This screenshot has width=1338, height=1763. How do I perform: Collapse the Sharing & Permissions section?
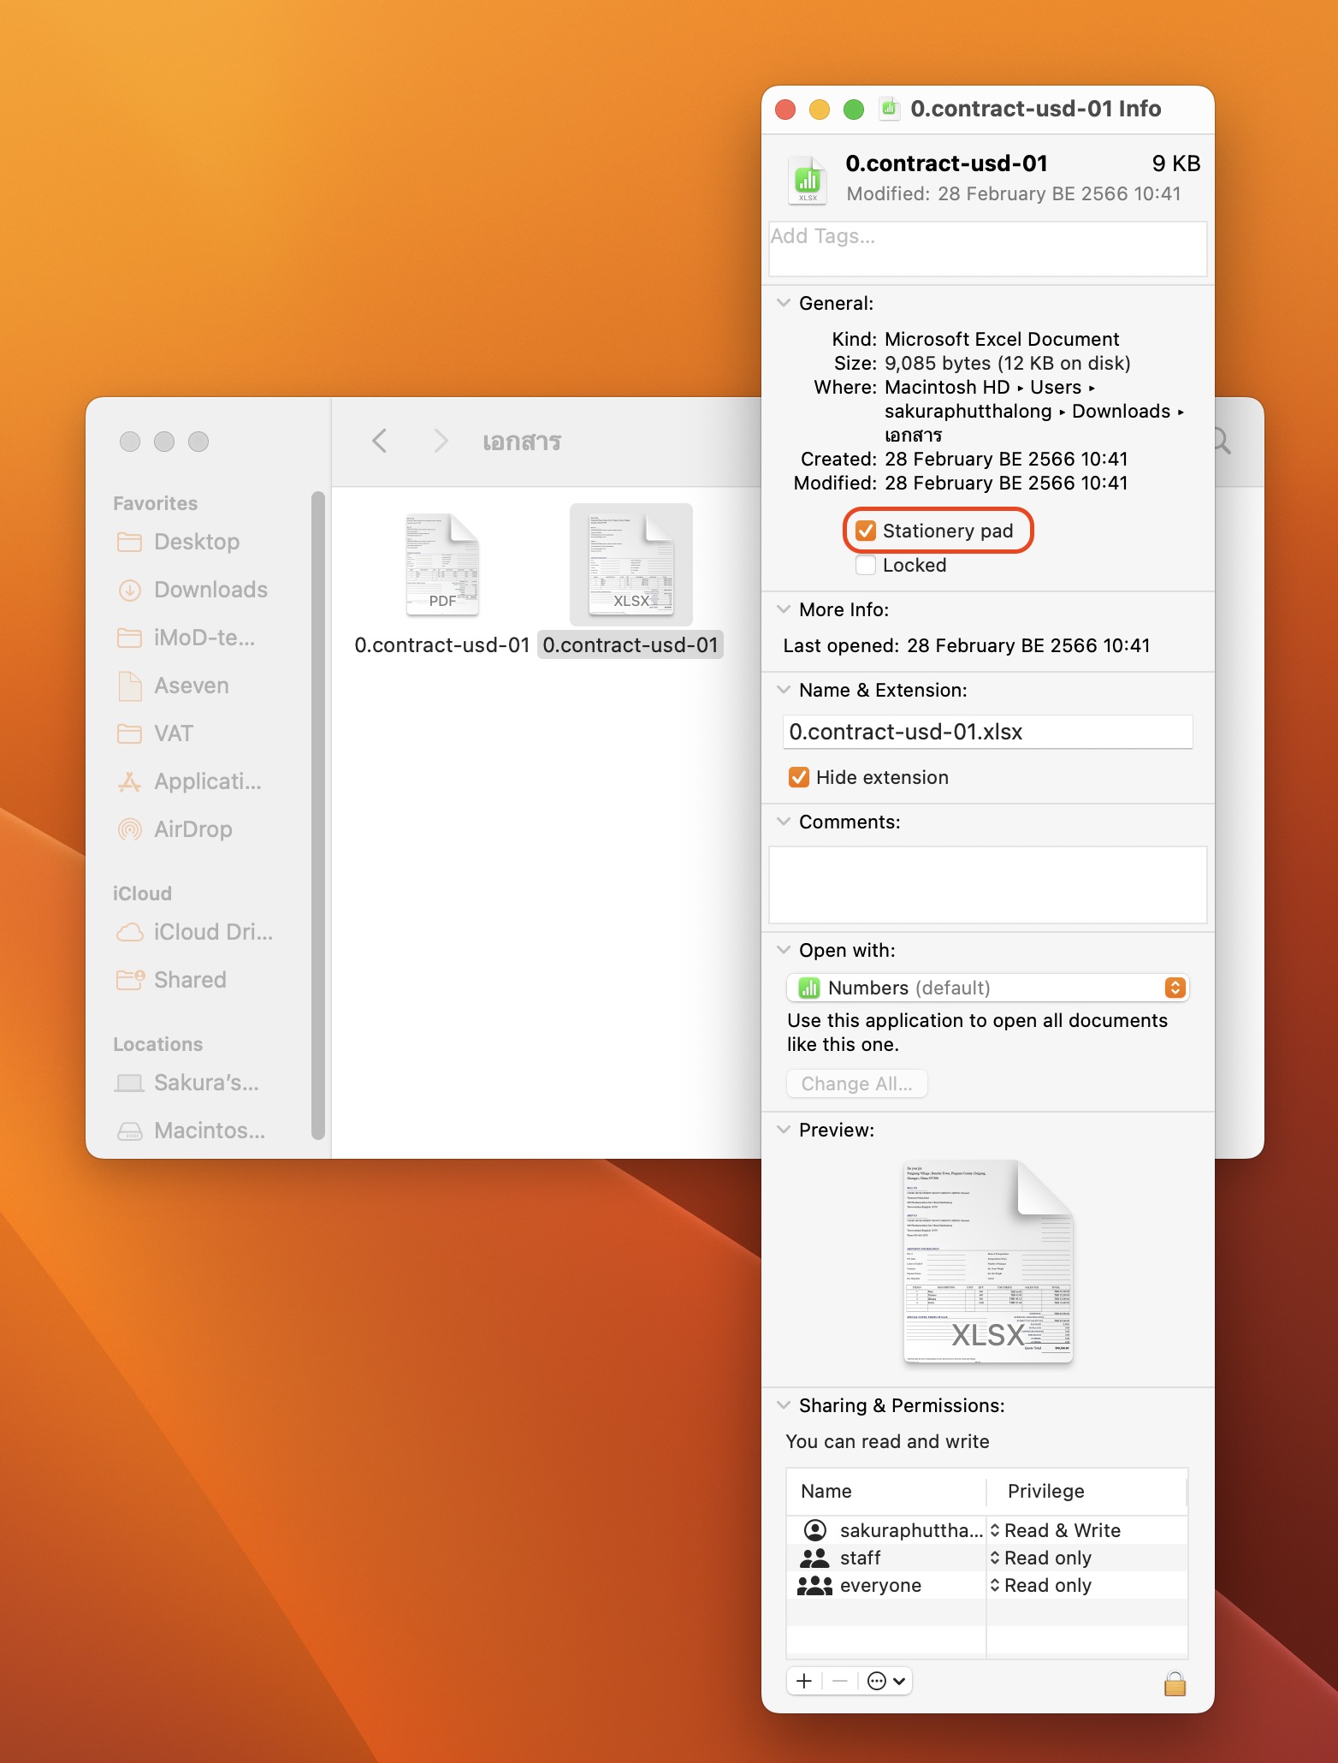click(783, 1405)
